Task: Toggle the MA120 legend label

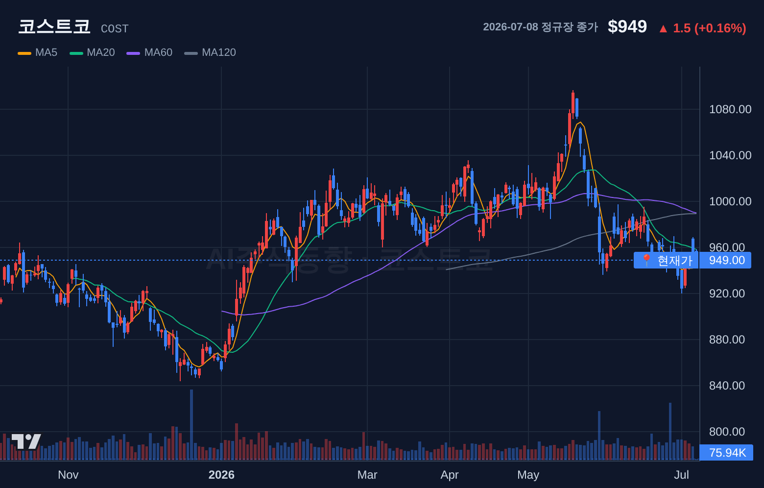Action: pos(219,52)
